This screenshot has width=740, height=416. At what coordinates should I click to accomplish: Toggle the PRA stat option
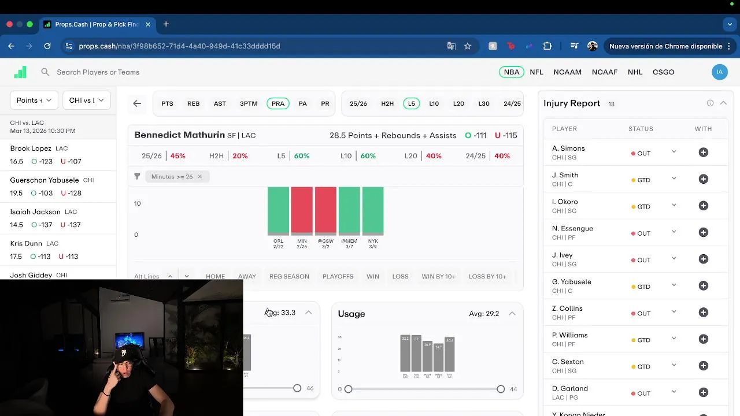click(x=278, y=103)
